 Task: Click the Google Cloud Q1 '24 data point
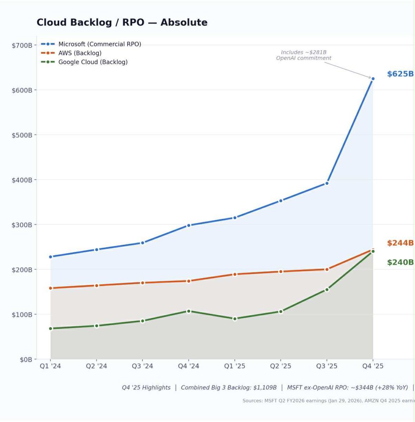click(x=50, y=328)
